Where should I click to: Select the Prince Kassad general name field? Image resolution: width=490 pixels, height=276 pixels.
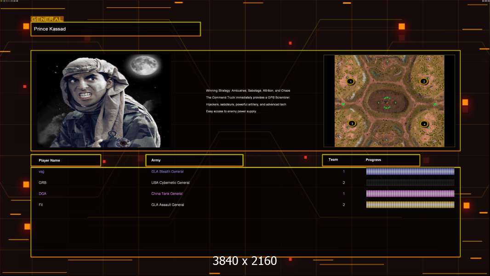116,29
